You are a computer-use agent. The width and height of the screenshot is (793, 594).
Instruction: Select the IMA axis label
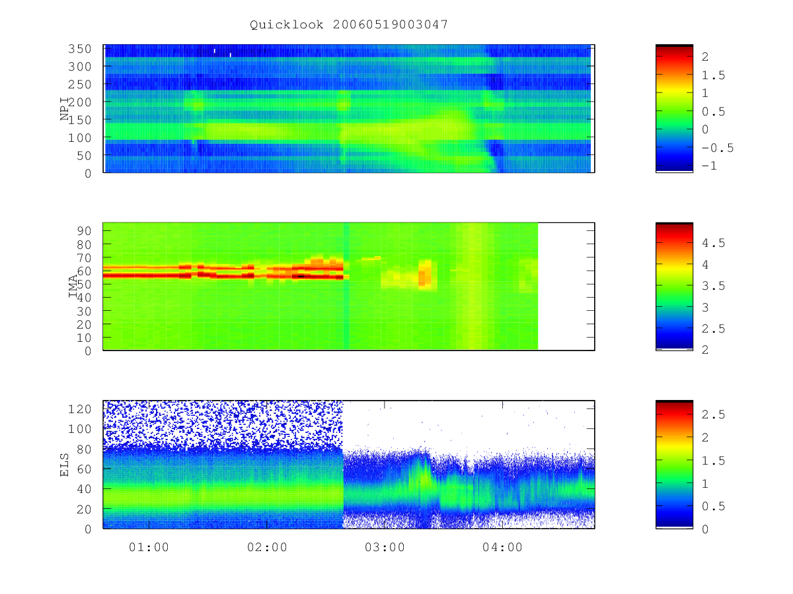click(74, 286)
